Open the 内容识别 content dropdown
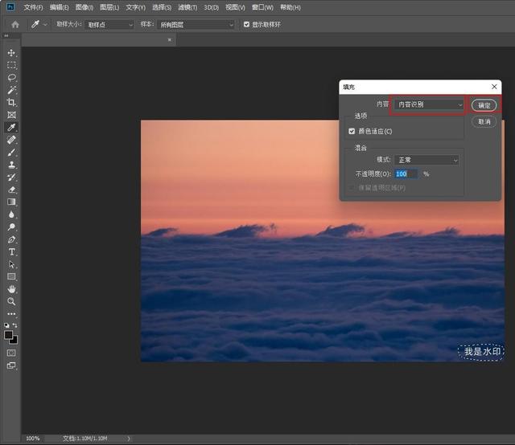 [429, 104]
